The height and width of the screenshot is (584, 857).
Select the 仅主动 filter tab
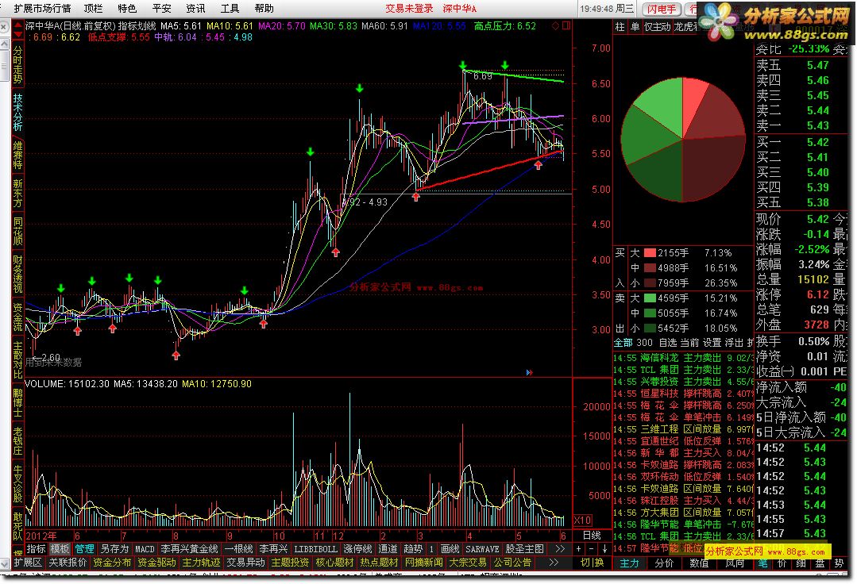(658, 27)
